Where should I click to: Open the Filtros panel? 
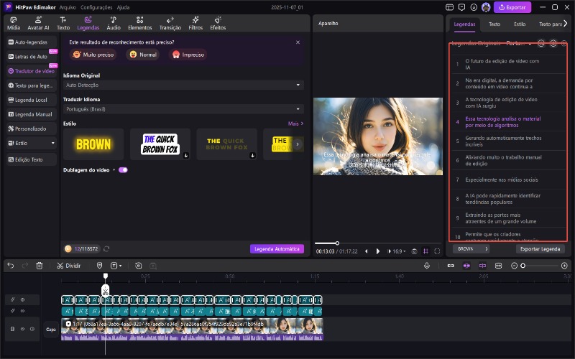[x=195, y=23]
